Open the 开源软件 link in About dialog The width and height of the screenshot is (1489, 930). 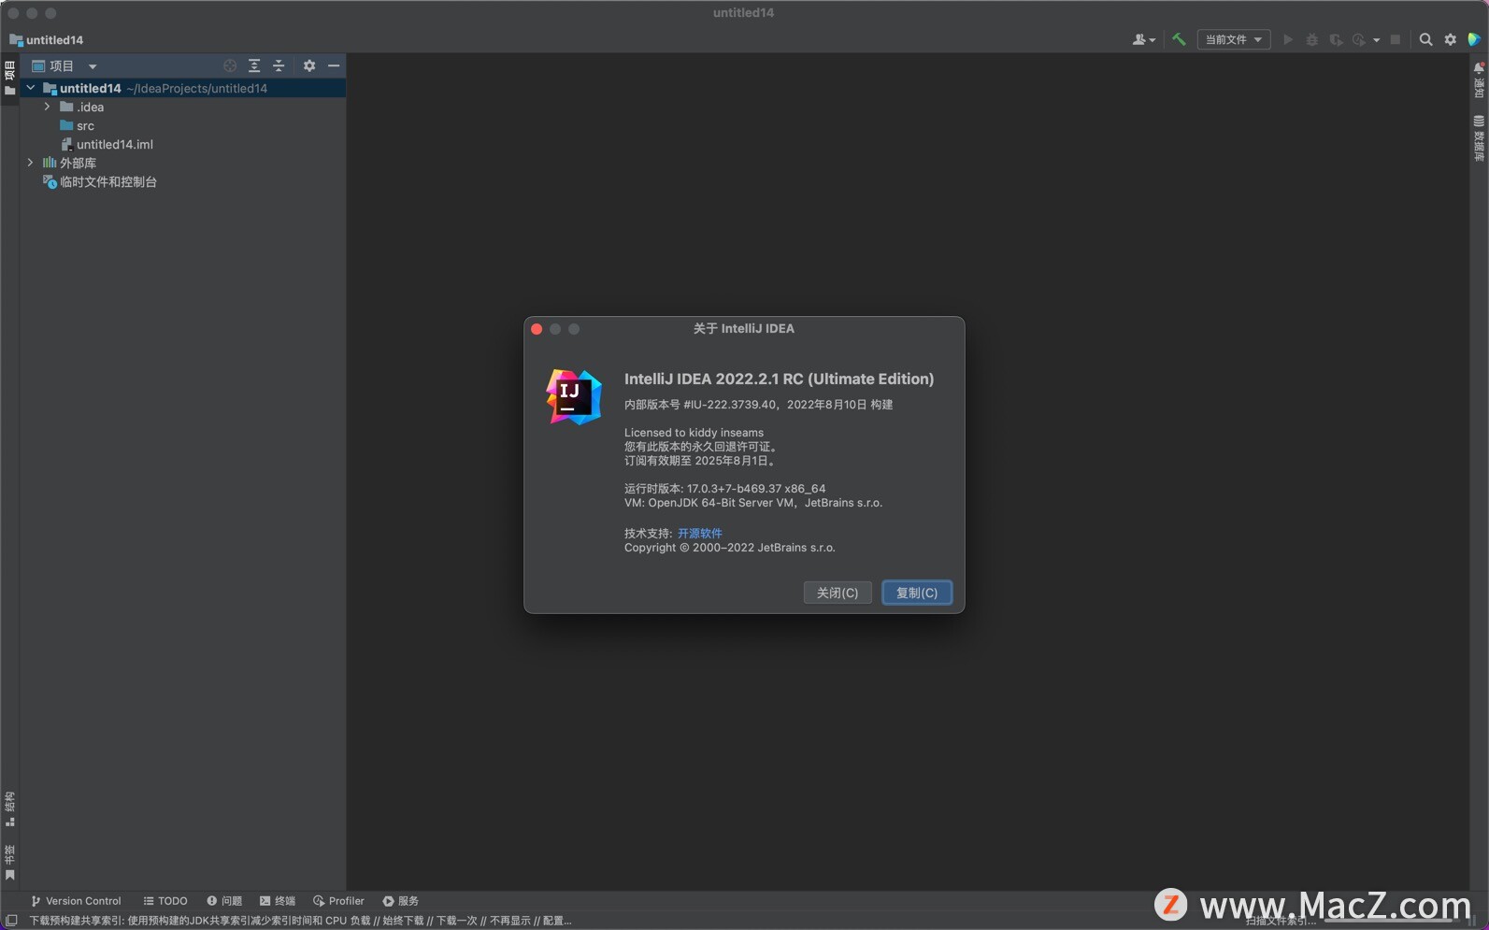[x=700, y=533]
